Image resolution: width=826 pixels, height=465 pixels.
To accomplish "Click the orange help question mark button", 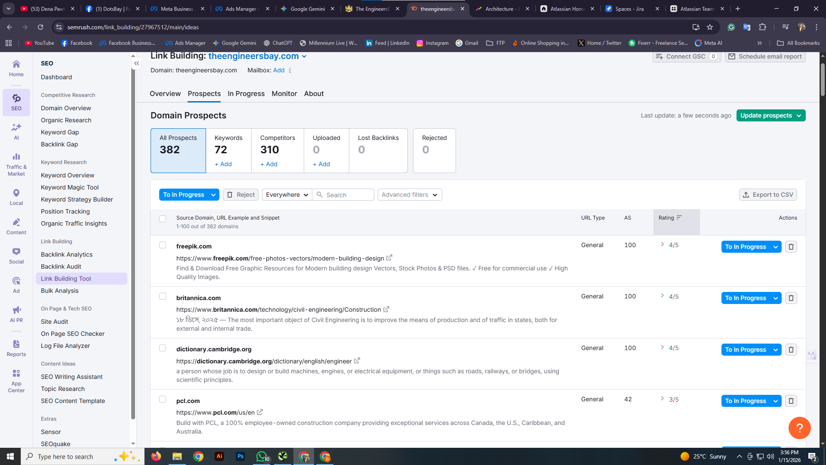I will click(799, 428).
